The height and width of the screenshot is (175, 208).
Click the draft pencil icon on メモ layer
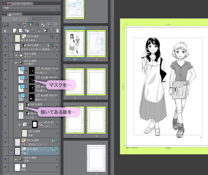[53, 140]
